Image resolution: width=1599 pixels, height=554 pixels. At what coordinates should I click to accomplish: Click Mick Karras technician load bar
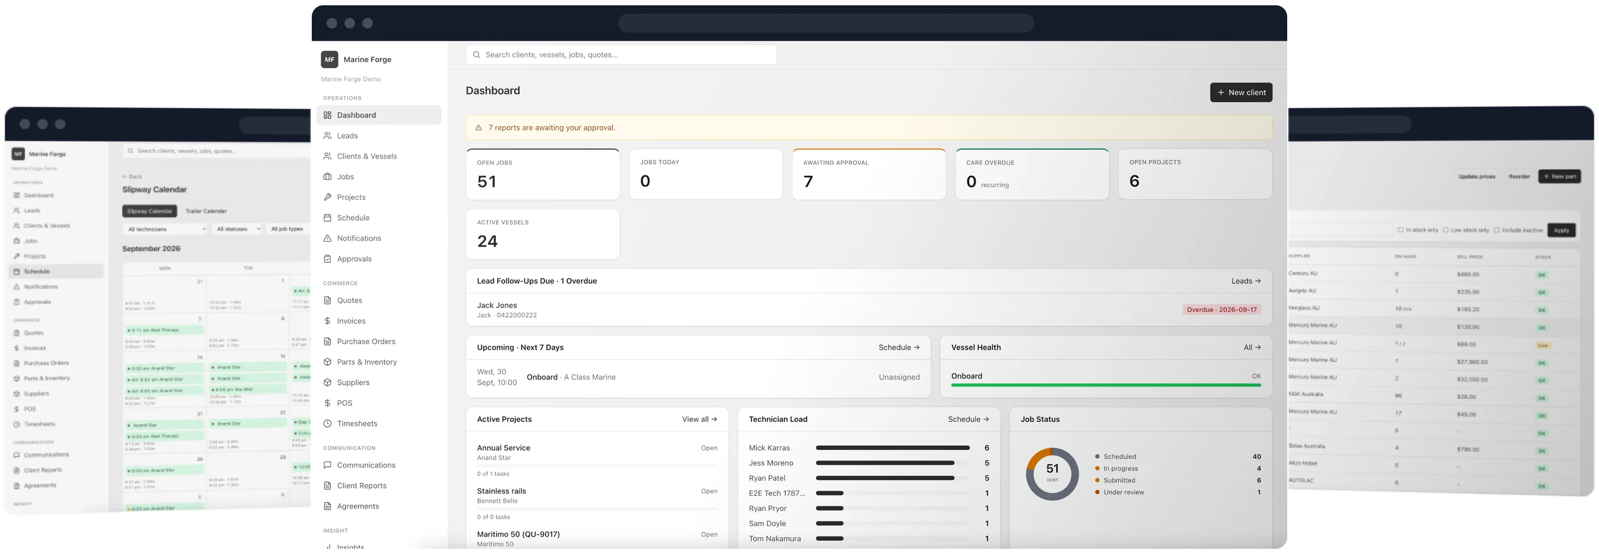tap(892, 448)
